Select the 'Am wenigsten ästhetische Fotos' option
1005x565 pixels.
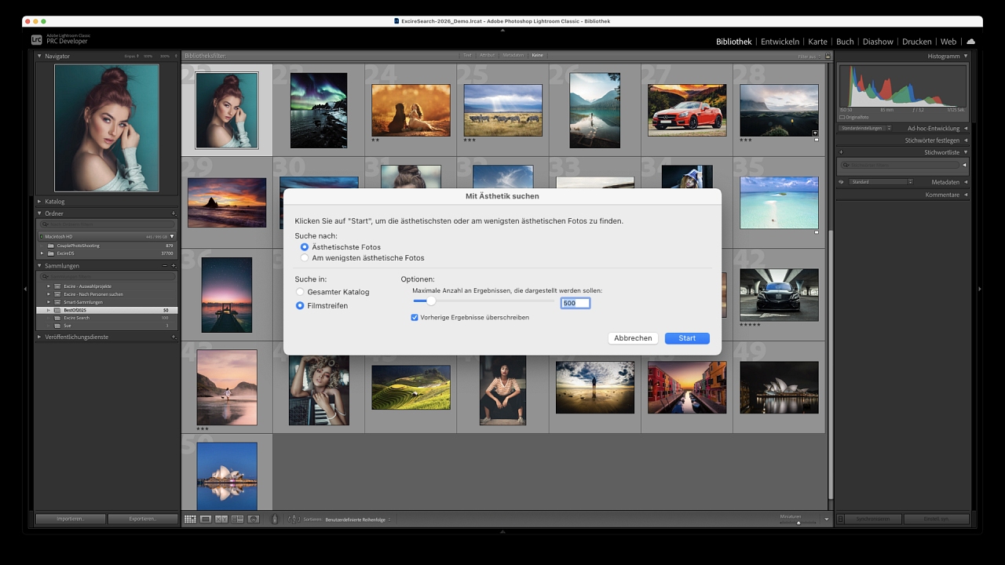pos(305,258)
